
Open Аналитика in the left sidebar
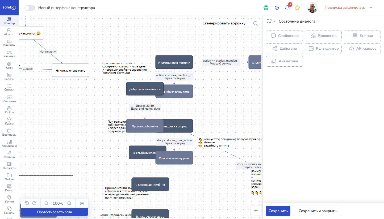[x=9, y=143]
